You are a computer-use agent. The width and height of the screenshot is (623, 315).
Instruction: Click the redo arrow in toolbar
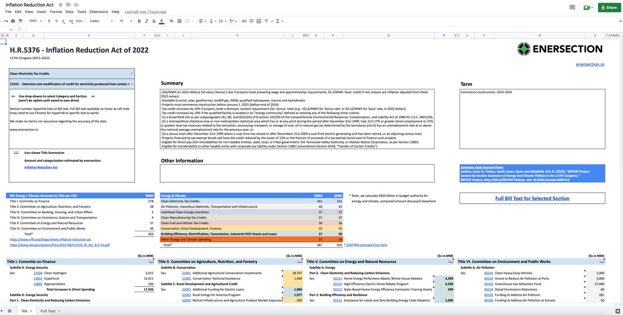coord(6,21)
